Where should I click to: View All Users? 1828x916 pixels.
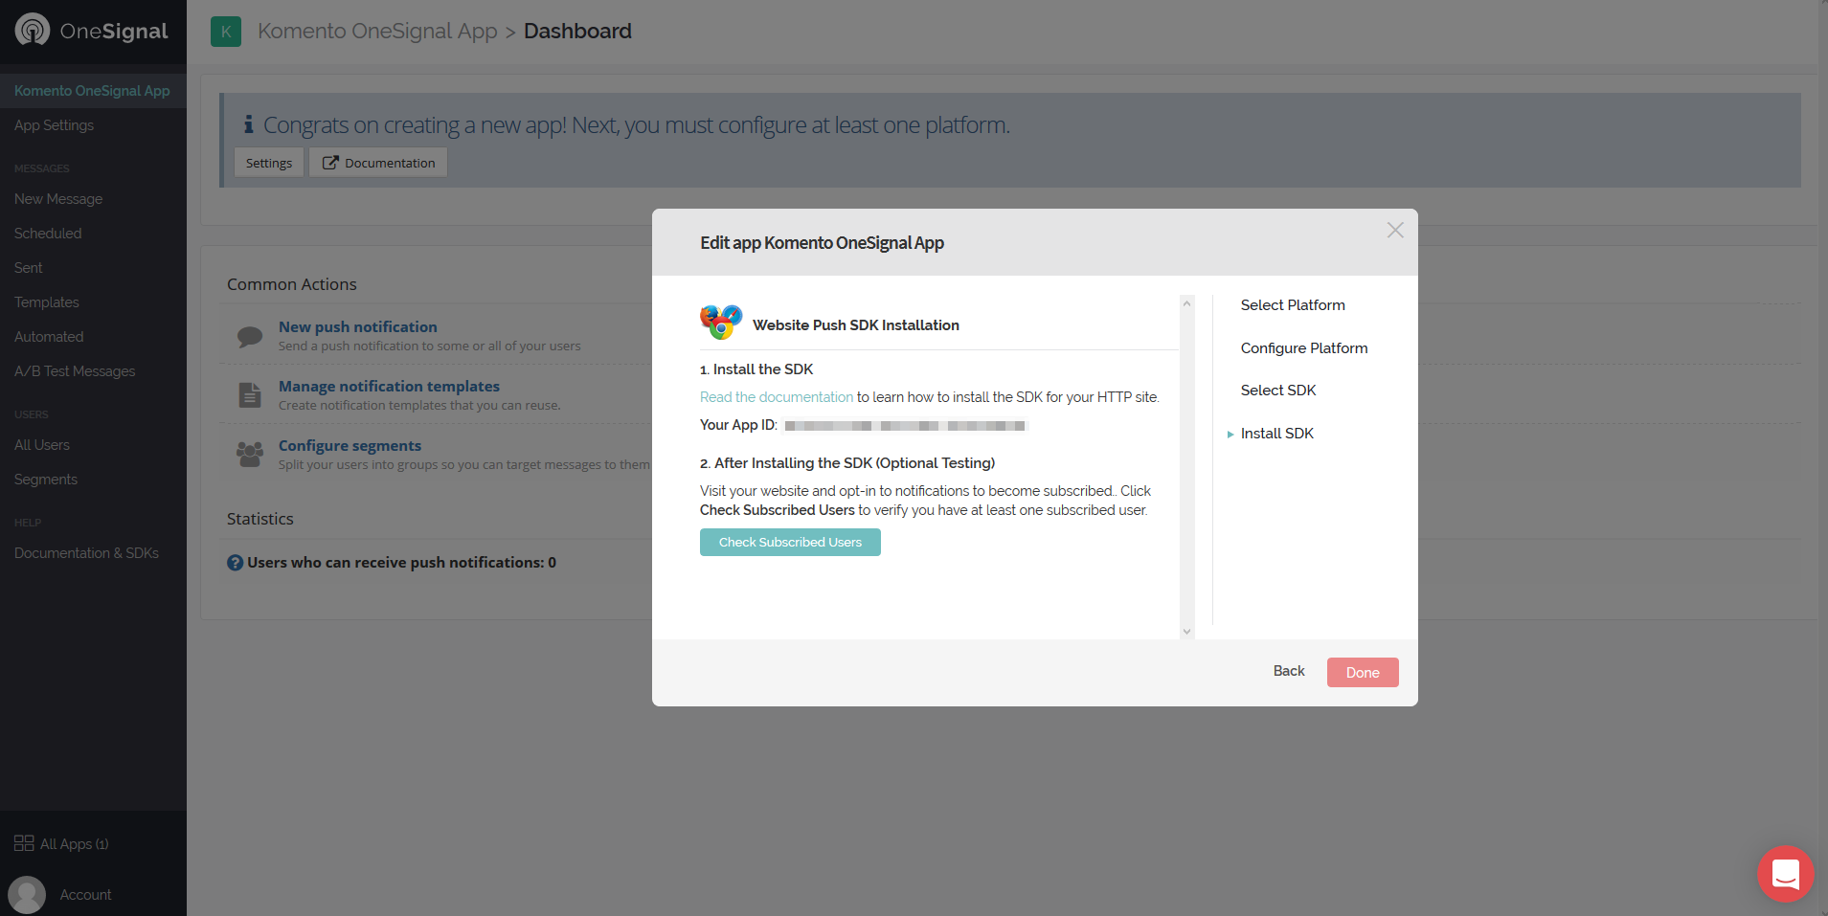42,445
